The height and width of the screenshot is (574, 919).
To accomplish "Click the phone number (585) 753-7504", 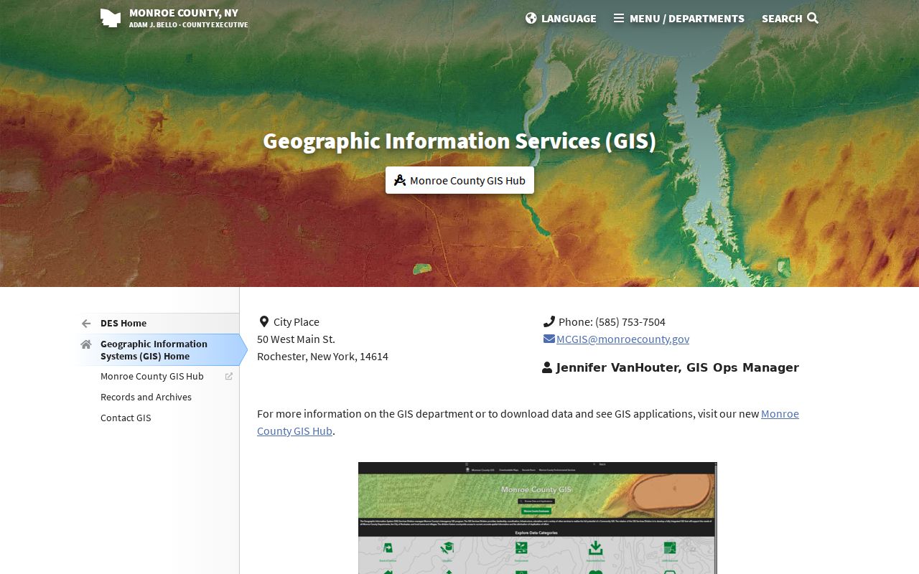I will point(630,321).
